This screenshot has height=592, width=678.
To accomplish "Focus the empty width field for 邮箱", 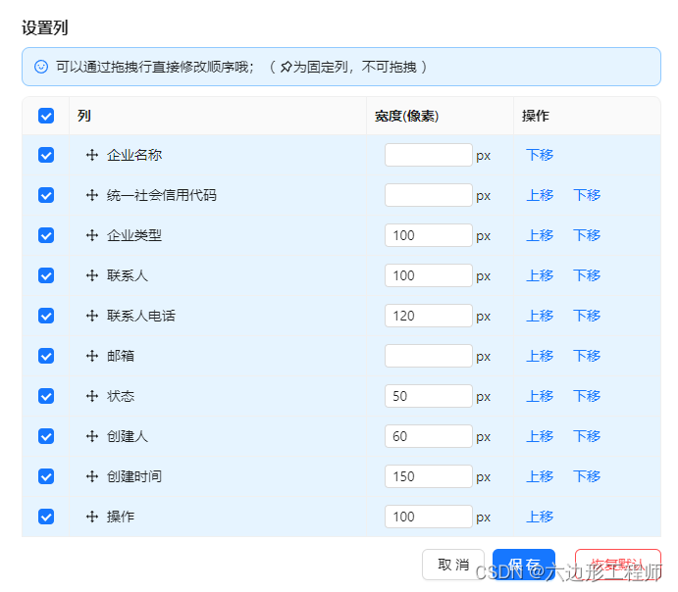I will pos(429,356).
